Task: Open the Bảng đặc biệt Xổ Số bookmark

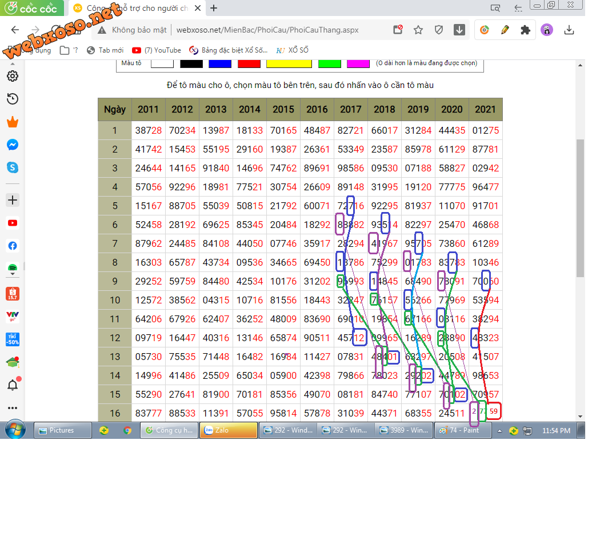Action: [x=229, y=50]
